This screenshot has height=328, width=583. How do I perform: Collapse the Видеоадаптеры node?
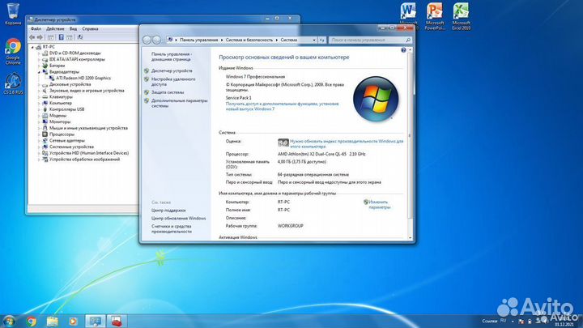pos(39,72)
